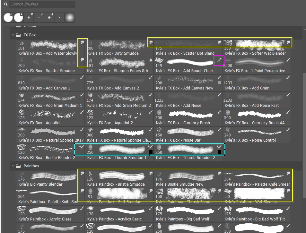Select Kyle's FX Box - Add Grain Medium 2

pyautogui.click(x=119, y=100)
